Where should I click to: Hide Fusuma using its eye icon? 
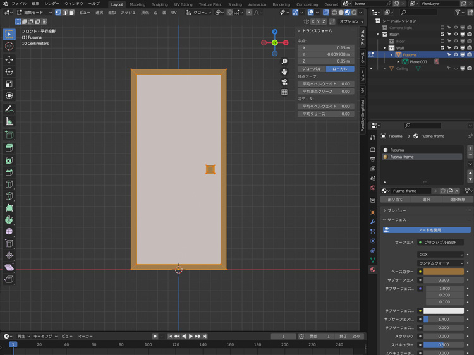pyautogui.click(x=456, y=55)
